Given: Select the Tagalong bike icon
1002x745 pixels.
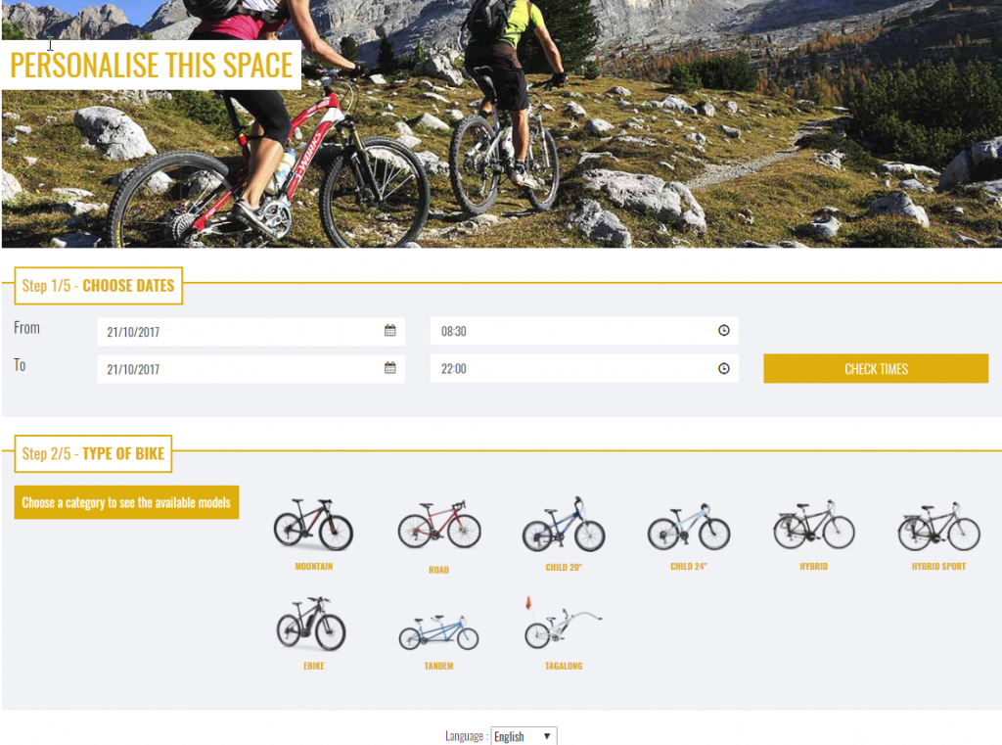Looking at the screenshot, I should pyautogui.click(x=563, y=623).
